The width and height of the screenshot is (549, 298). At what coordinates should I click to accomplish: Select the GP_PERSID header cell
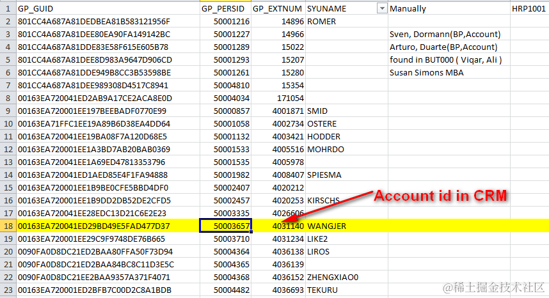coord(226,9)
